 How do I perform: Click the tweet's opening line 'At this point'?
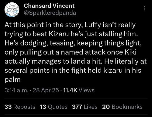point(25,25)
